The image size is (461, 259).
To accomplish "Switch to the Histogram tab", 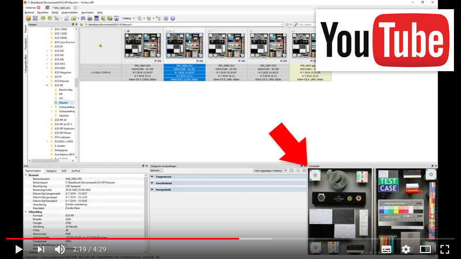I will 52,171.
